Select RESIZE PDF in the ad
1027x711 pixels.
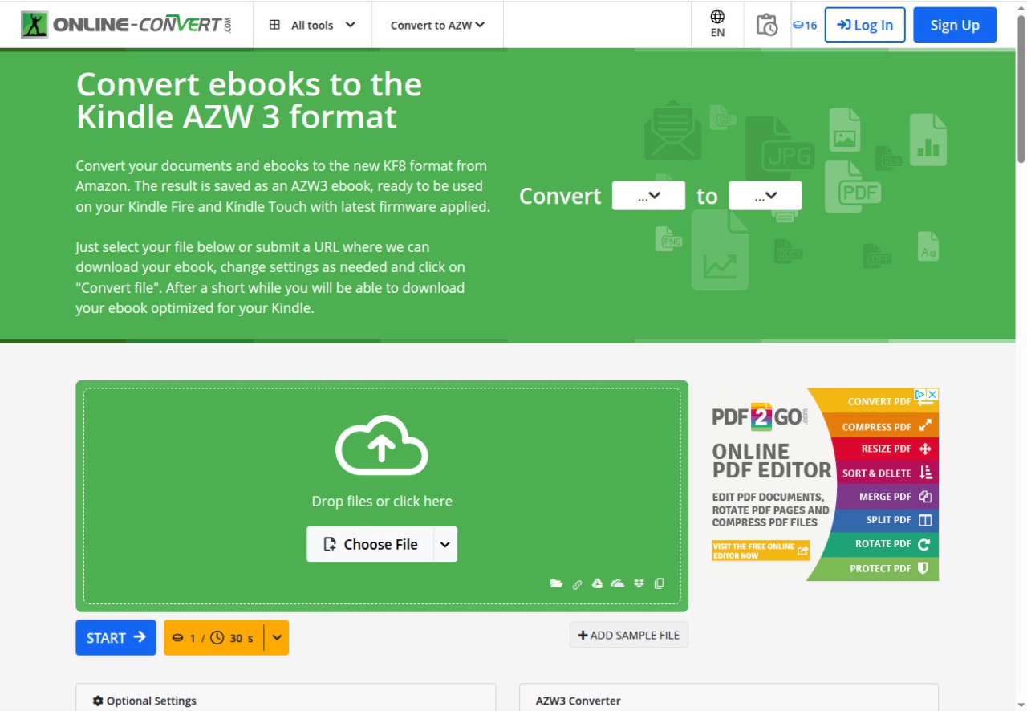[885, 449]
